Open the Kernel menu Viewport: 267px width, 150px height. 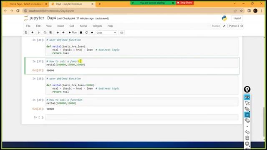click(x=83, y=26)
